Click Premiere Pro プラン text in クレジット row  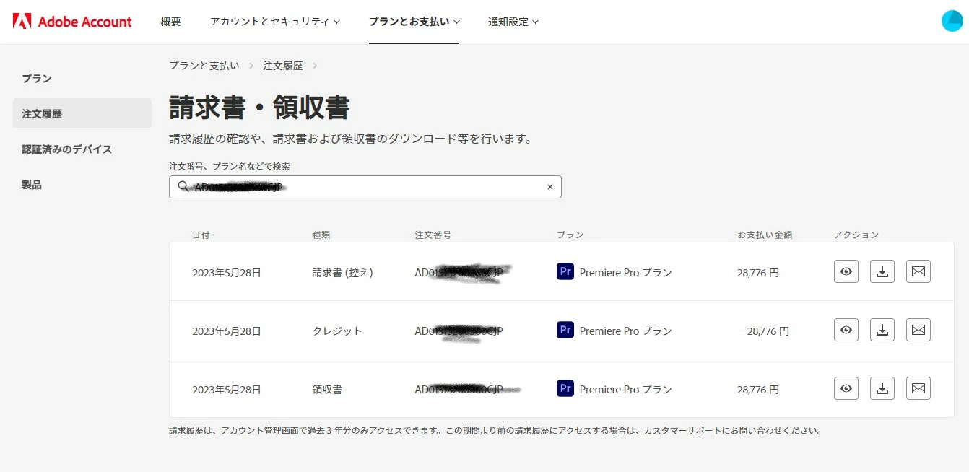click(626, 331)
